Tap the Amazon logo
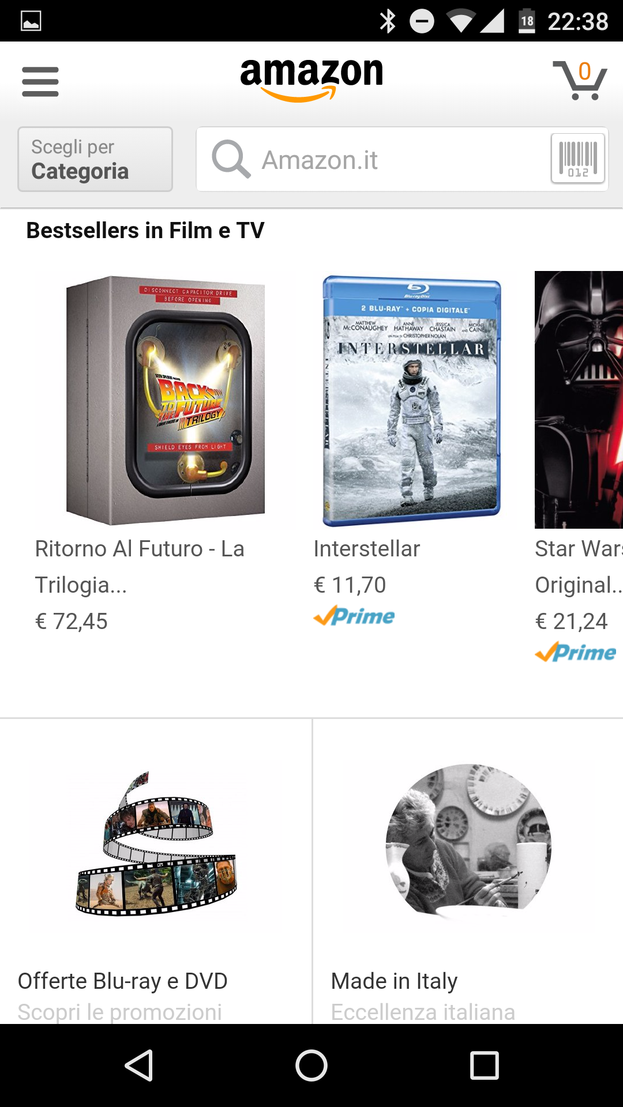 311,80
